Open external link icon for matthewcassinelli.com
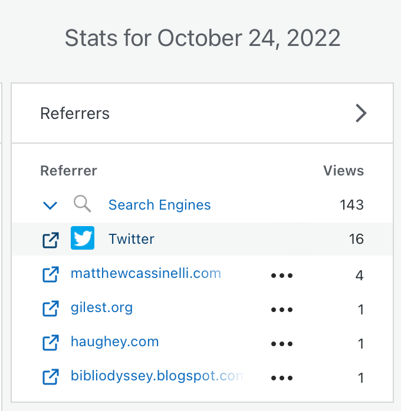401x411 pixels. [x=51, y=274]
